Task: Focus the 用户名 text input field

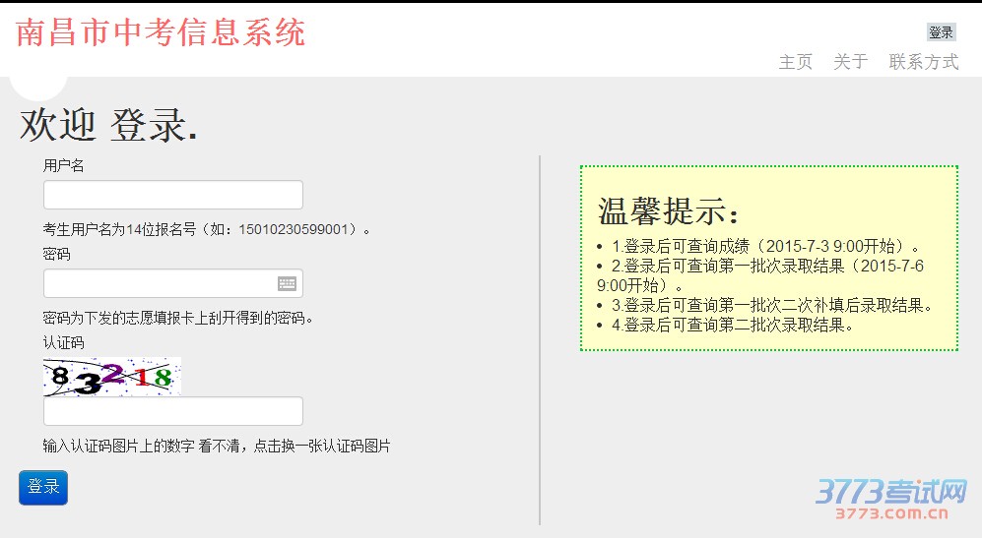Action: tap(172, 195)
